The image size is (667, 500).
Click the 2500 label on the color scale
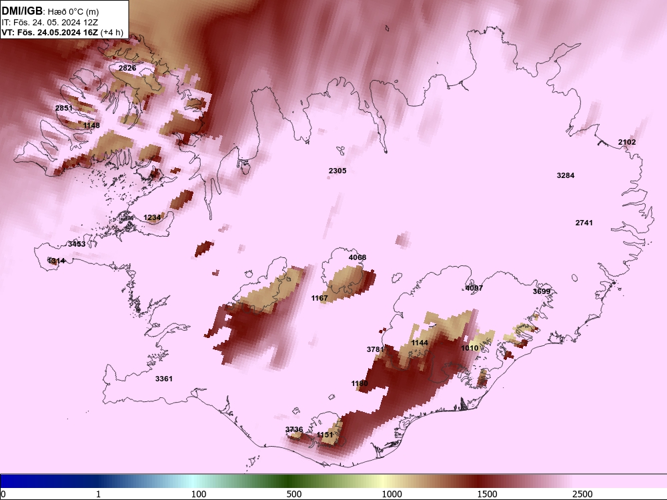click(582, 494)
